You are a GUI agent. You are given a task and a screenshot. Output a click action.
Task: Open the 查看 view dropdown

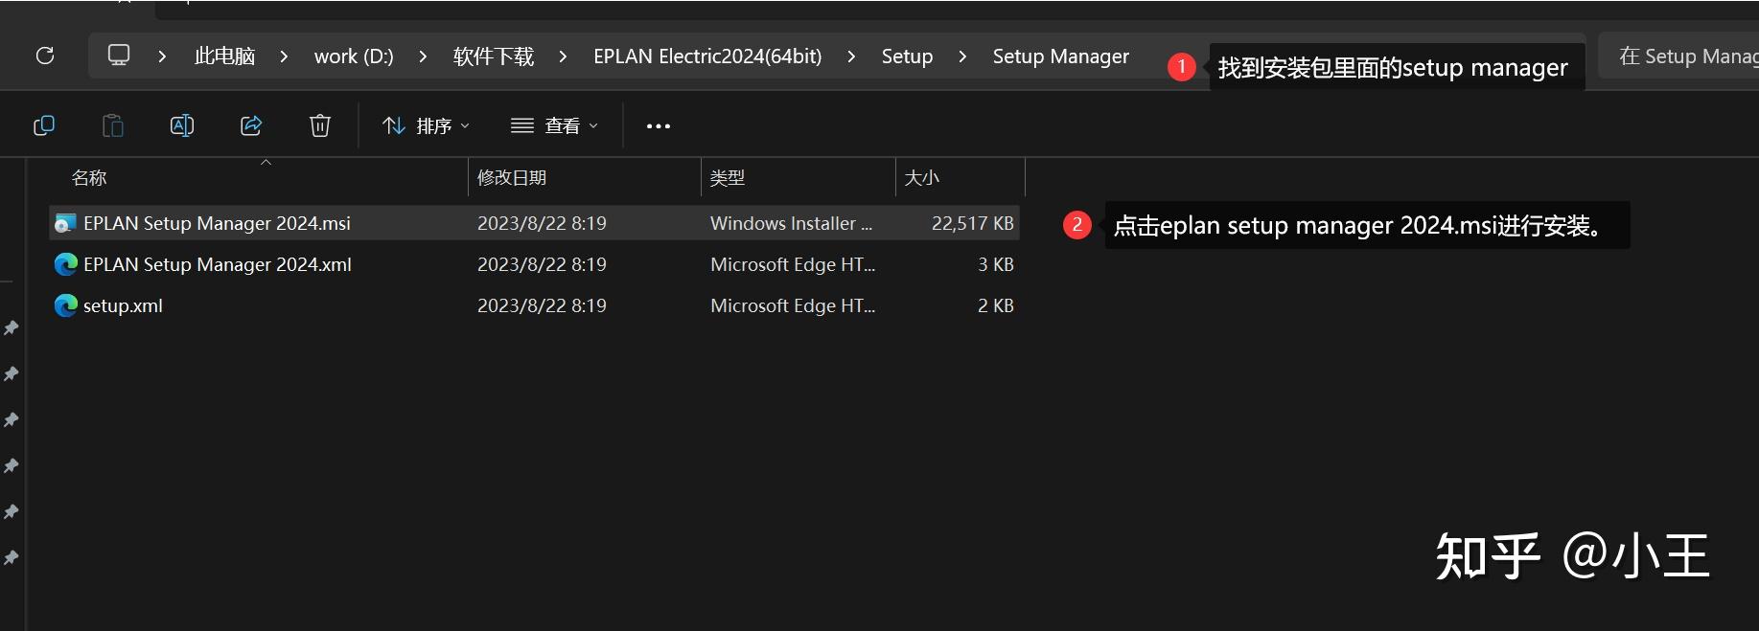pyautogui.click(x=554, y=125)
